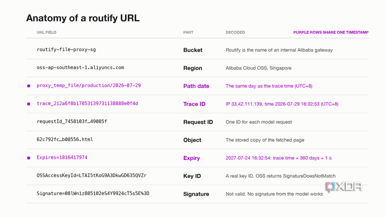Image resolution: width=386 pixels, height=217 pixels.
Task: Click 'requestId_7458103f…49085f' field
Action: click(x=72, y=121)
